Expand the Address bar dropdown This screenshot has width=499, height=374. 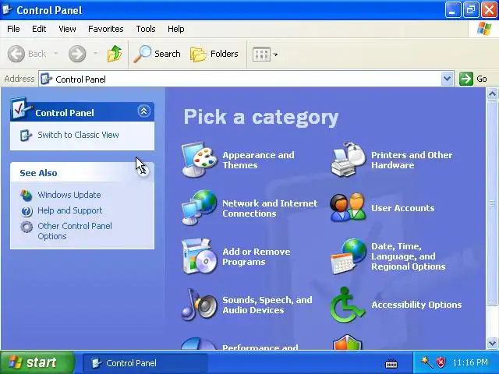click(x=447, y=79)
